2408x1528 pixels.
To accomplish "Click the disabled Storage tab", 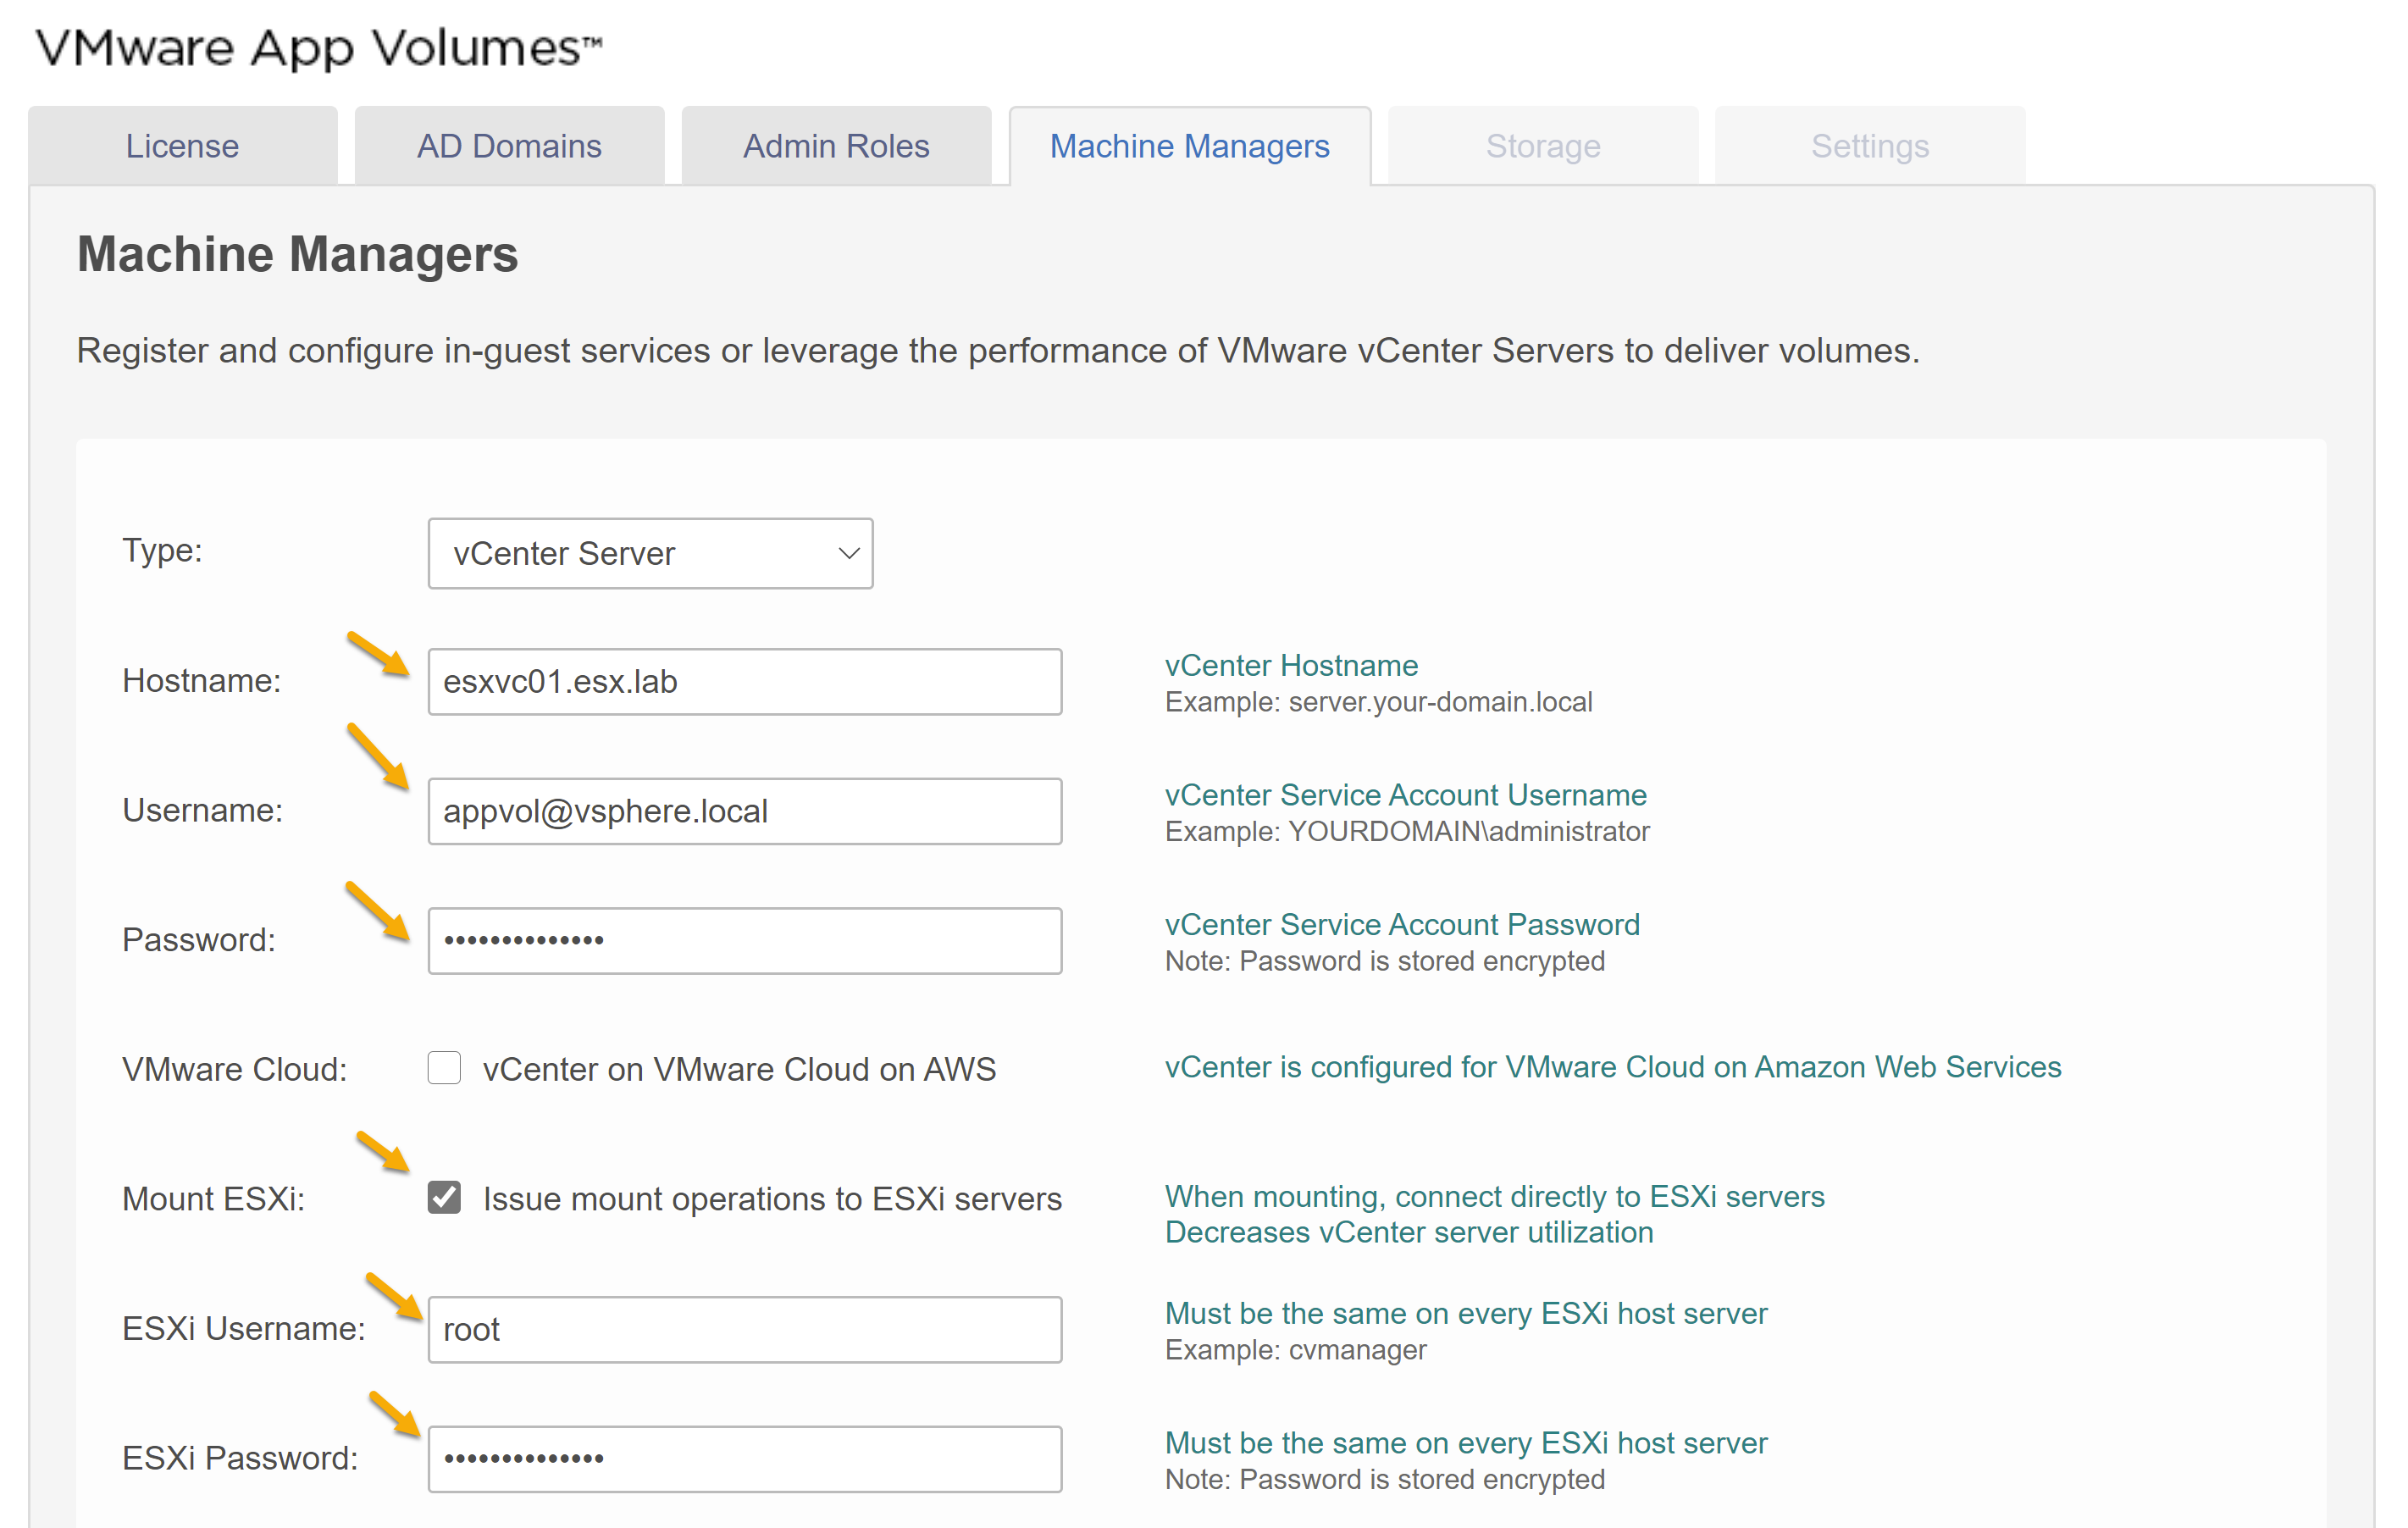I will click(x=1543, y=146).
